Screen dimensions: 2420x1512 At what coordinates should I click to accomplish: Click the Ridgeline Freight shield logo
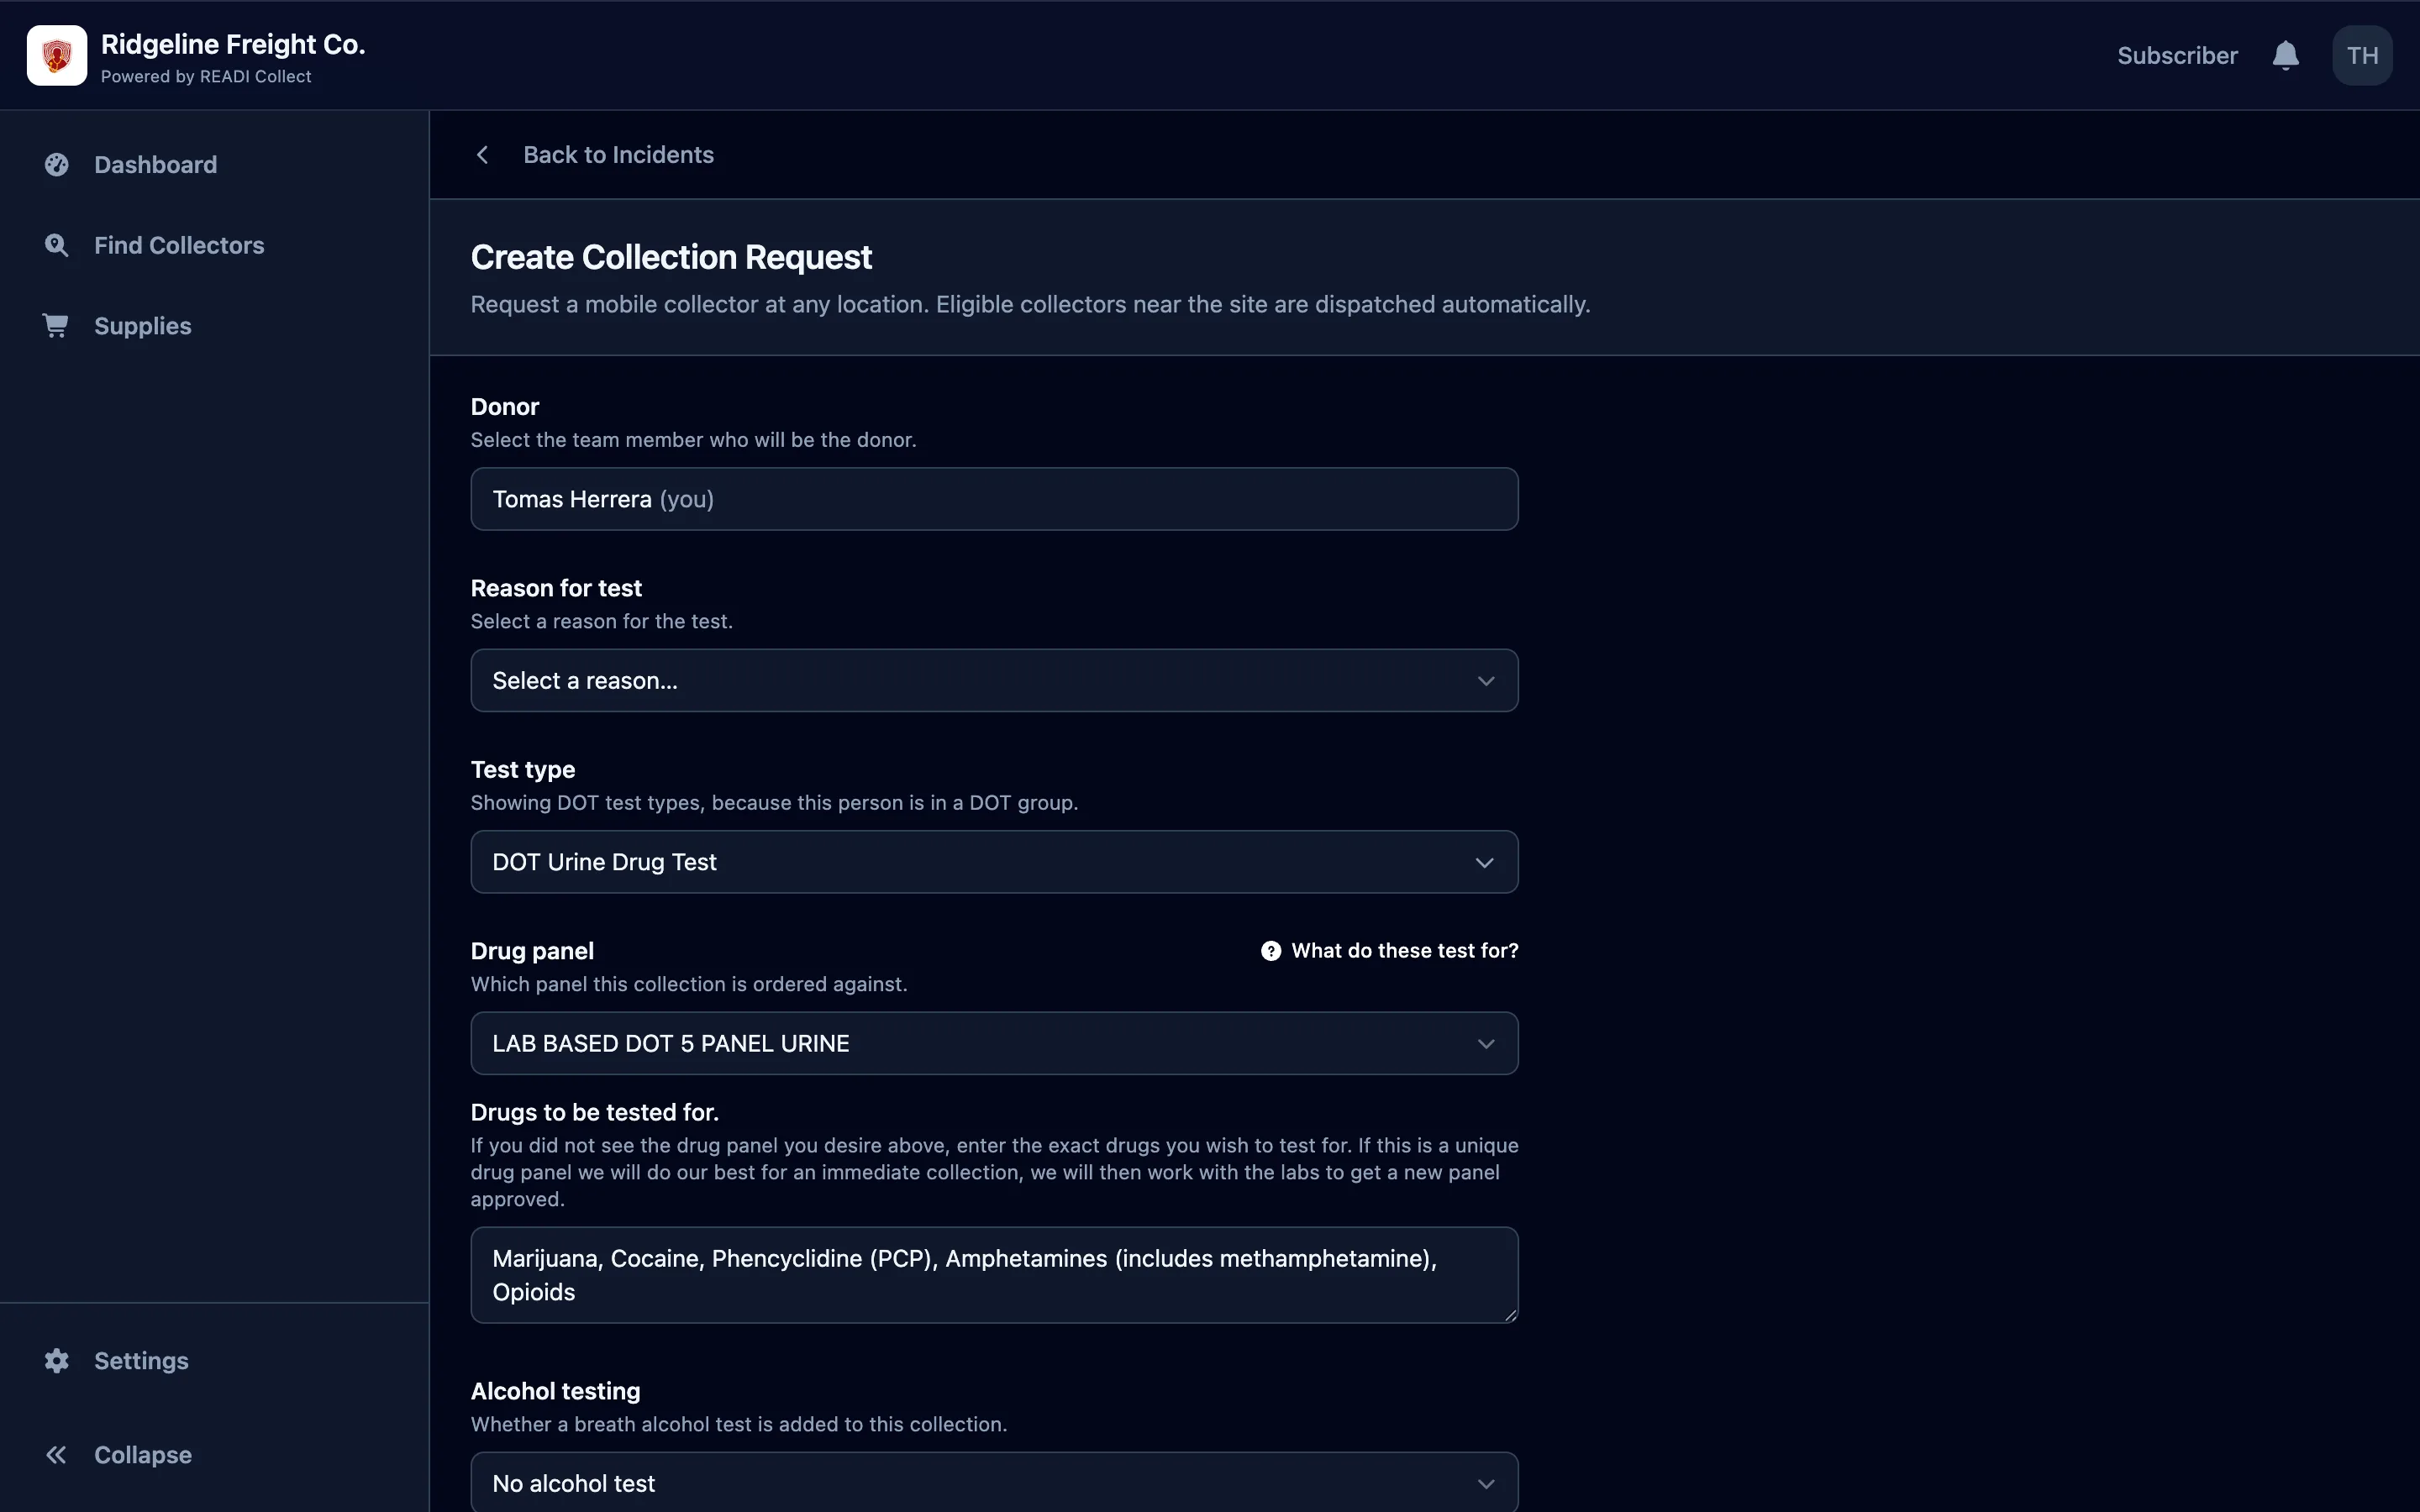click(x=57, y=55)
